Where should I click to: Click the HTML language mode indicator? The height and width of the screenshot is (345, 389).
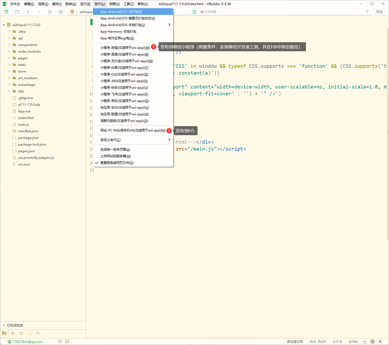tap(353, 342)
